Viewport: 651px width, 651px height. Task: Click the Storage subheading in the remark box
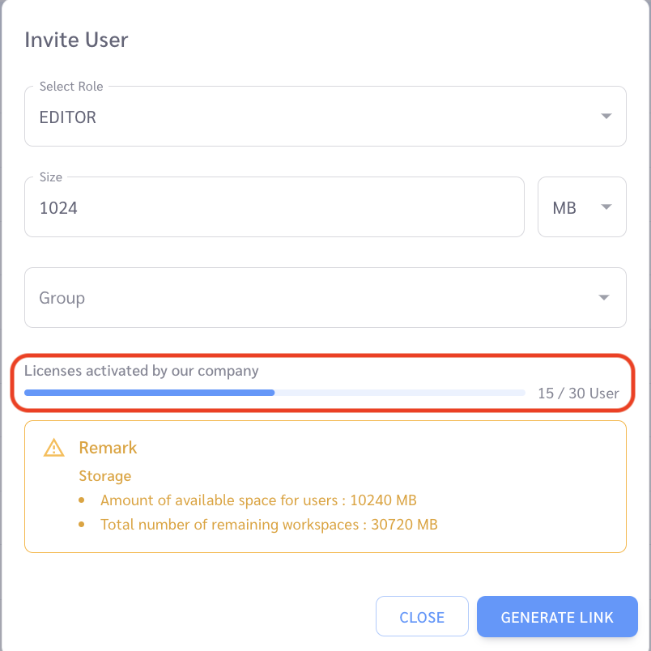click(105, 476)
